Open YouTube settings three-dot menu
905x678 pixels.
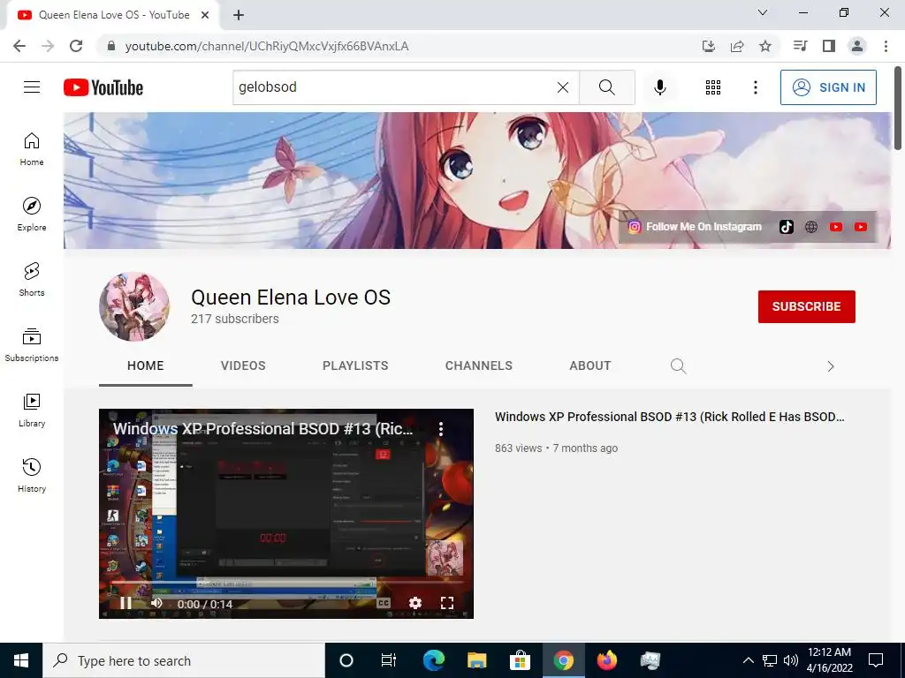[755, 87]
